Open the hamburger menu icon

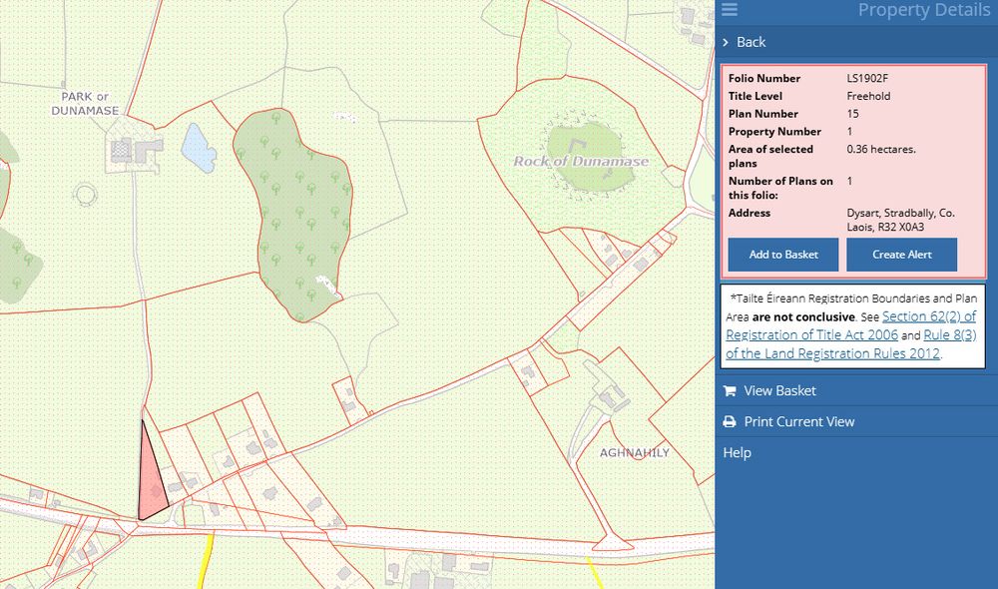730,10
